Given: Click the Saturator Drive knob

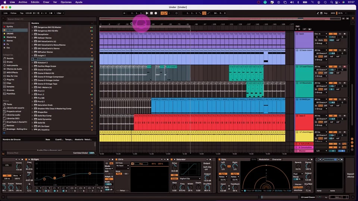Looking at the screenshot, I should 175,167.
